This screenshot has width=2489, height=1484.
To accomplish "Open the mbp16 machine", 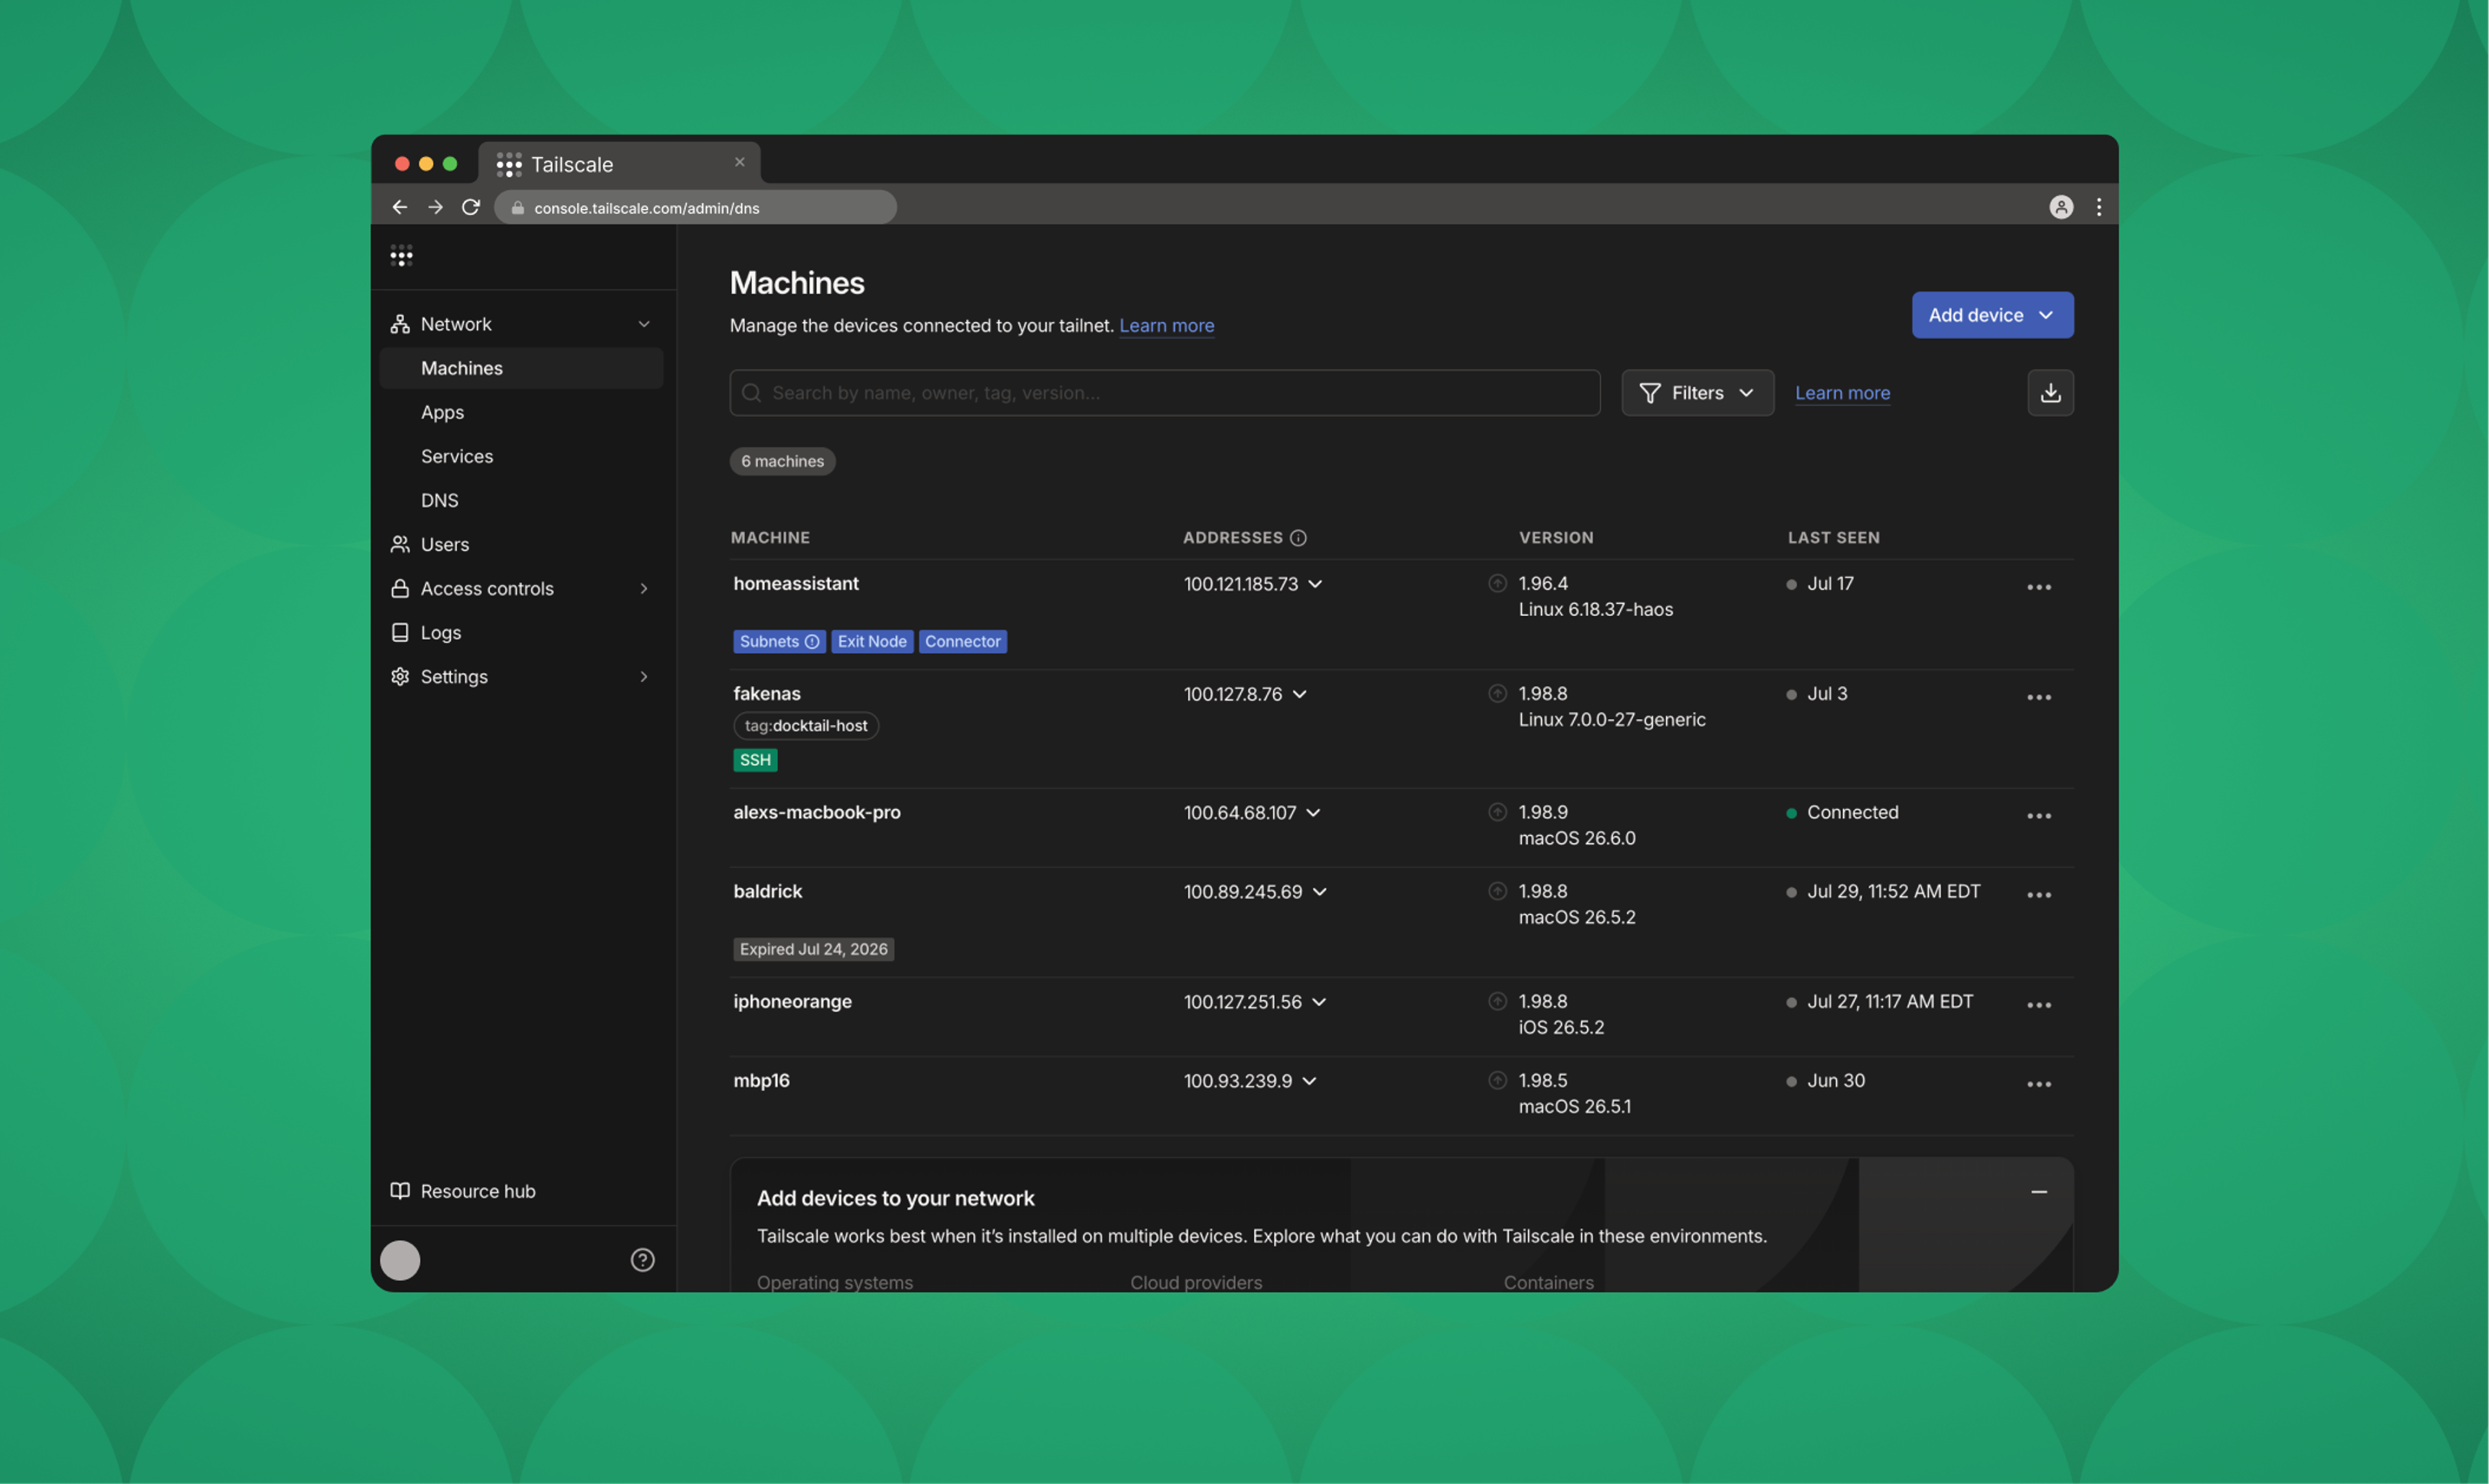I will coord(762,1080).
